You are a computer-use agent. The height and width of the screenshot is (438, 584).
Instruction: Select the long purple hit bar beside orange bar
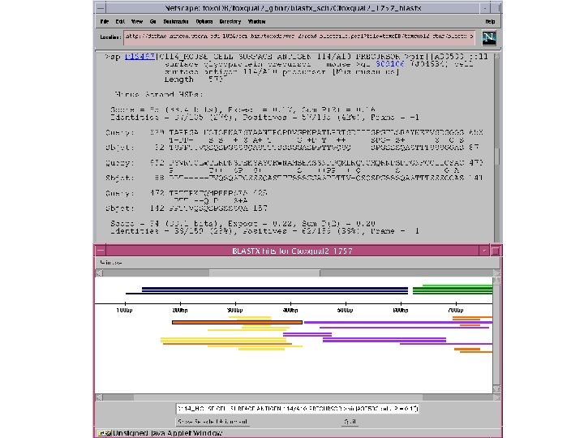click(x=398, y=322)
